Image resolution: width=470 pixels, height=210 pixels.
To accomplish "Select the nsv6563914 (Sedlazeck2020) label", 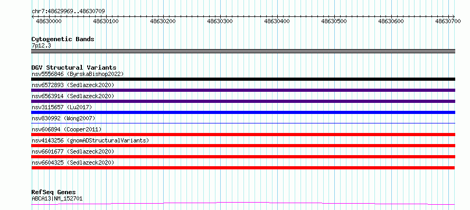I will pos(73,96).
